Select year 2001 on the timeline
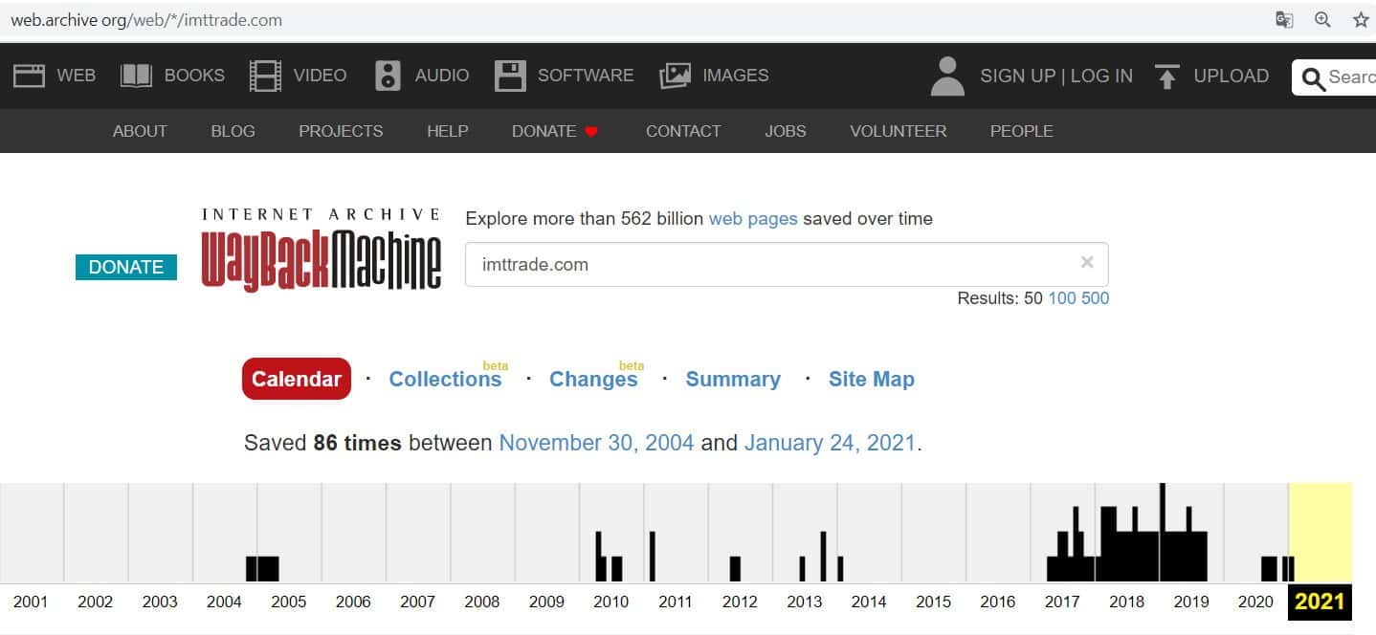Viewport: 1376px width, 635px height. [x=31, y=602]
